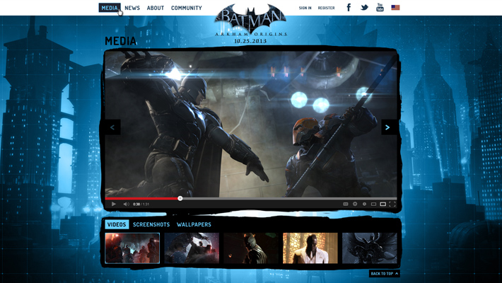Open the ABOUT navigation item
Image resolution: width=502 pixels, height=283 pixels.
156,8
